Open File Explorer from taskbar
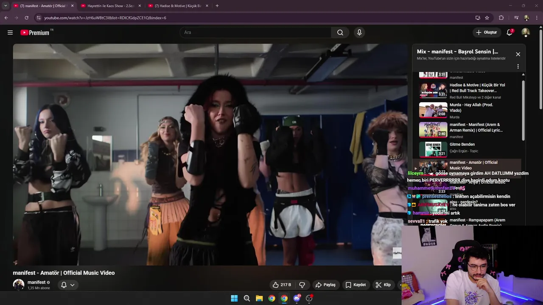 tap(259, 298)
